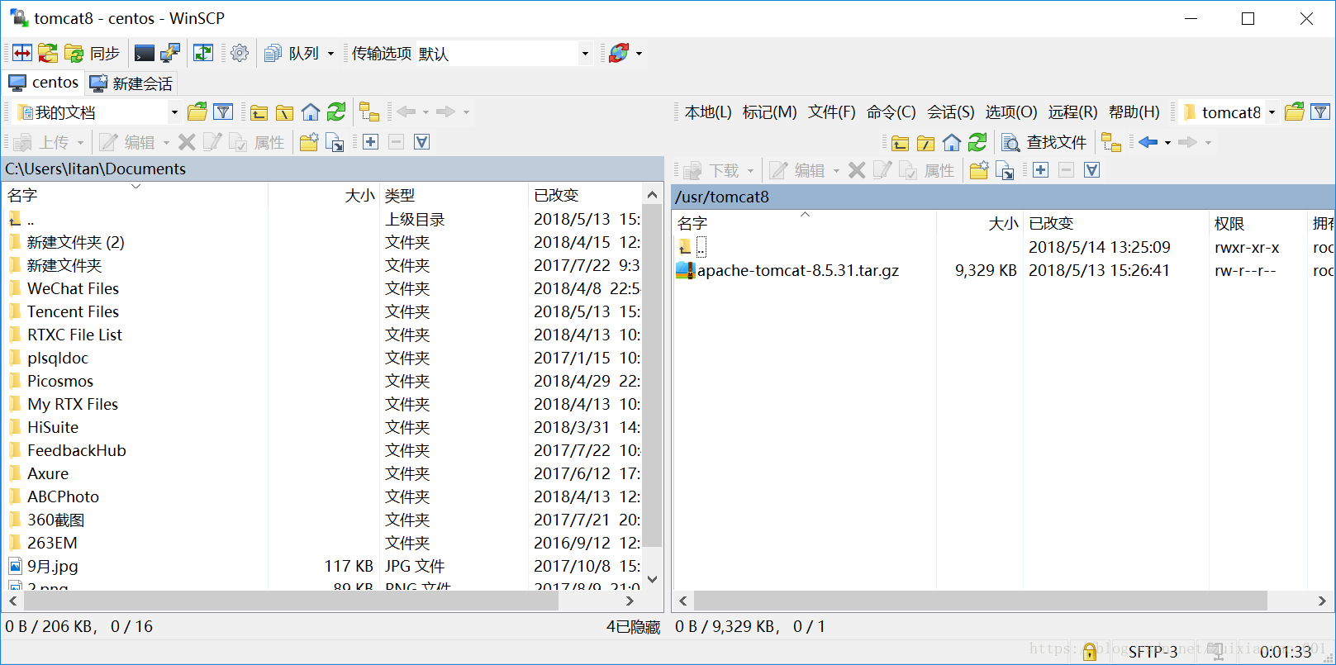Click remote open directory icon

click(1295, 112)
